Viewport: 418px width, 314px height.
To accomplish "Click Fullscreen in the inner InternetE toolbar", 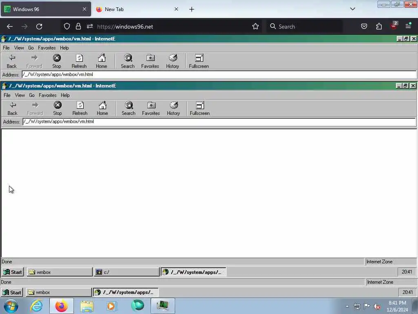I will point(200,108).
